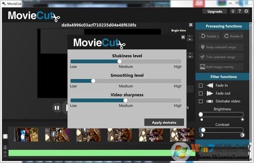Enable the Fade out checkbox
The image size is (254, 163).
point(201,94)
